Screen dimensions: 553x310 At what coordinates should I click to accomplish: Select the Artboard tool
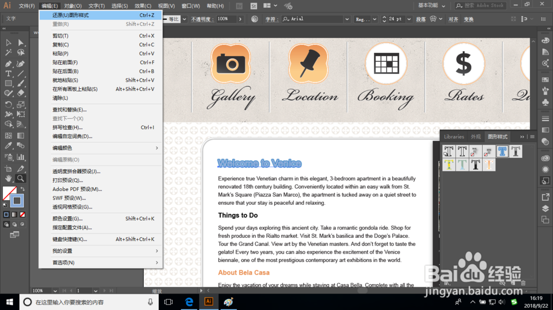click(8, 169)
